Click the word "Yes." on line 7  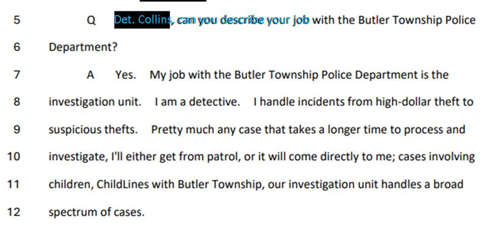[126, 75]
